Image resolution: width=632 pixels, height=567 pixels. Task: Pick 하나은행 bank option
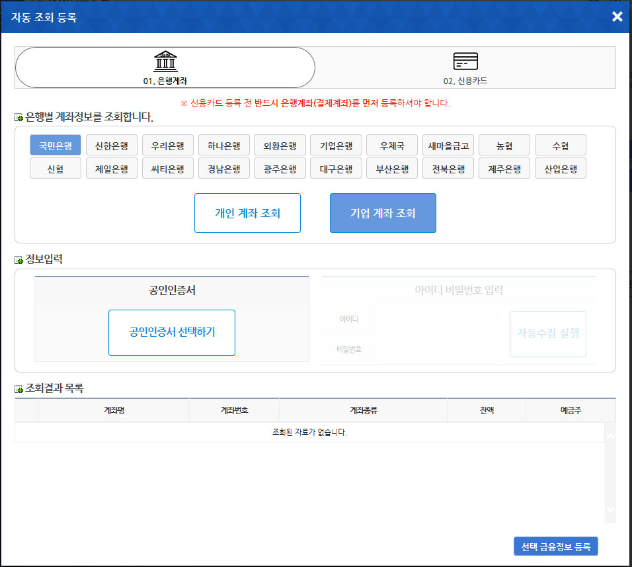pos(223,145)
